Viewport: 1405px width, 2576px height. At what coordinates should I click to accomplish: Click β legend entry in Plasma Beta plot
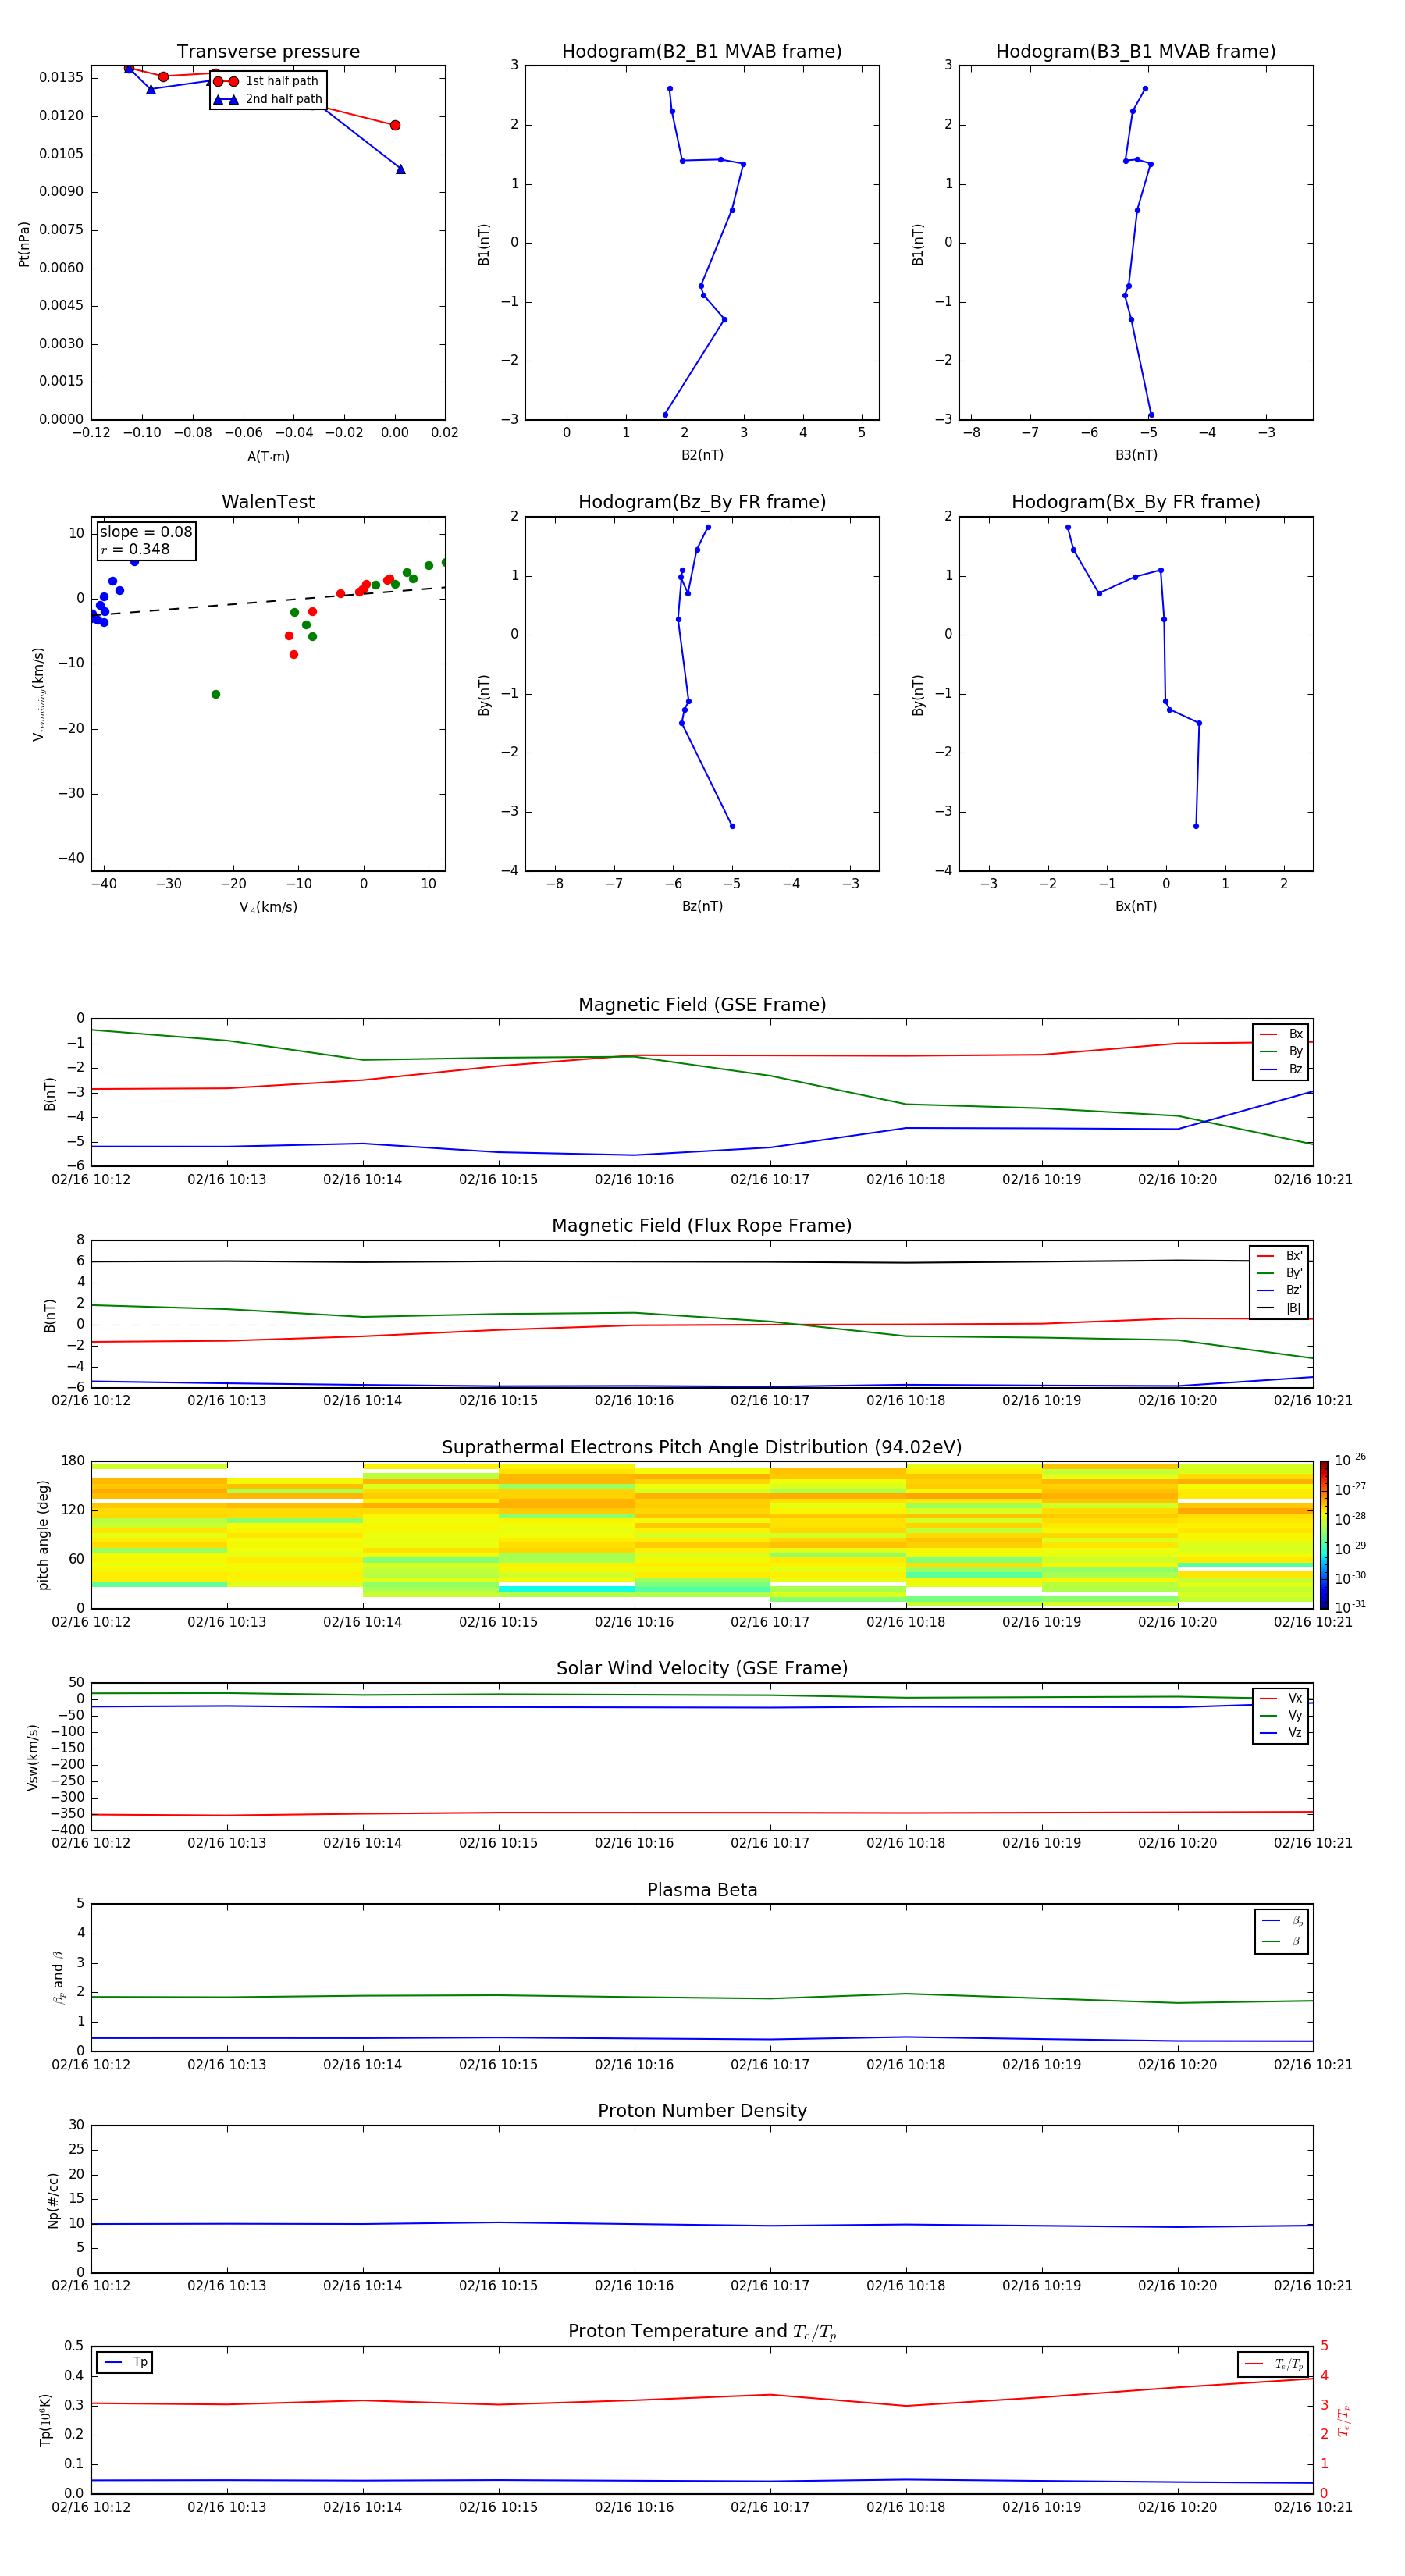click(x=1283, y=1941)
